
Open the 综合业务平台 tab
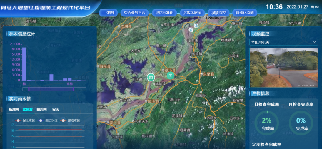coord(134,13)
